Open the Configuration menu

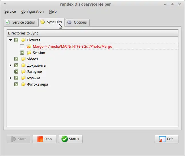pyautogui.click(x=32, y=11)
